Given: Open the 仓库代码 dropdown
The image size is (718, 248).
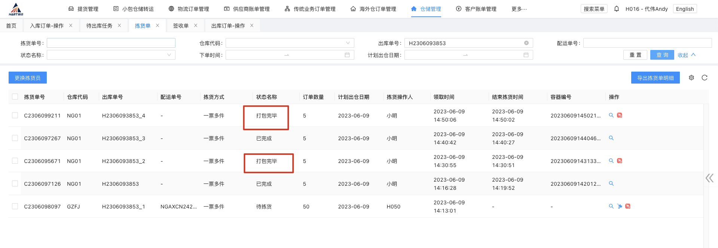Looking at the screenshot, I should point(290,43).
